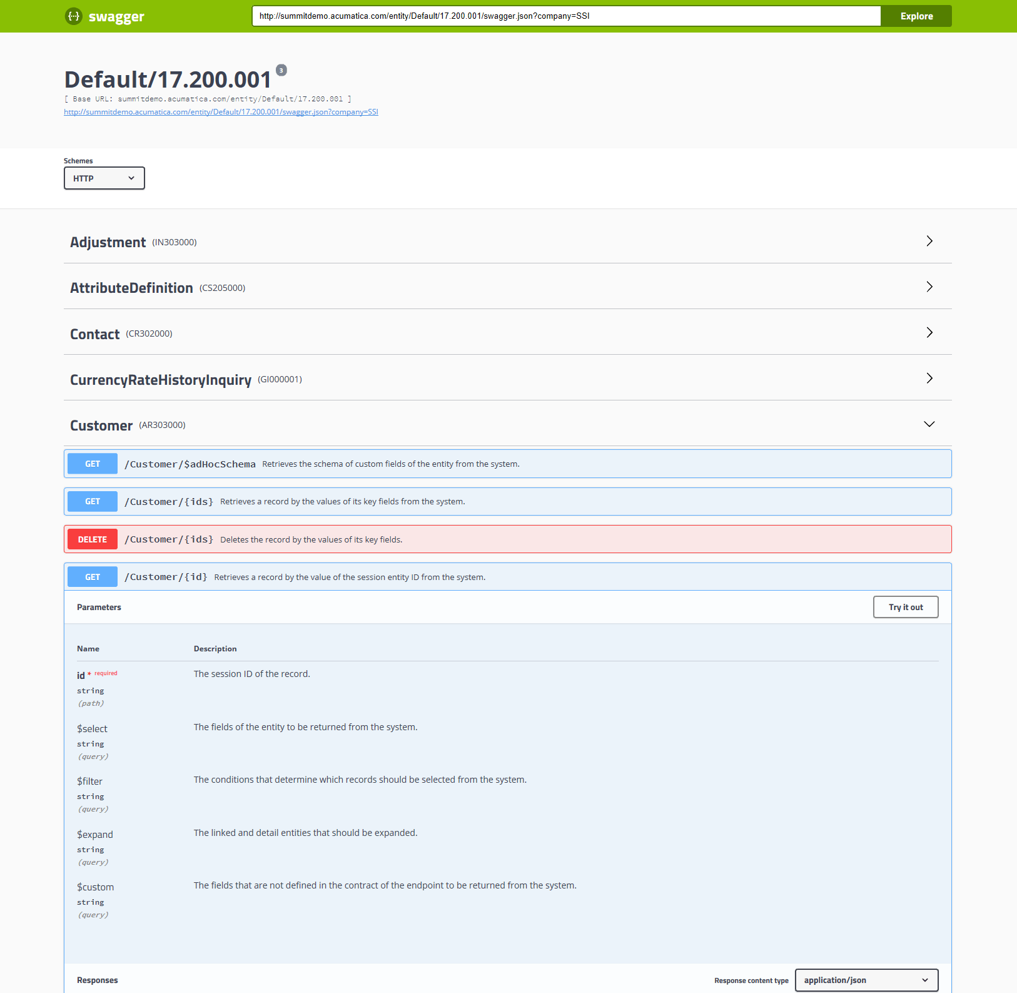Click the $custom parameter name
Viewport: 1017px width, 993px height.
pyautogui.click(x=95, y=887)
